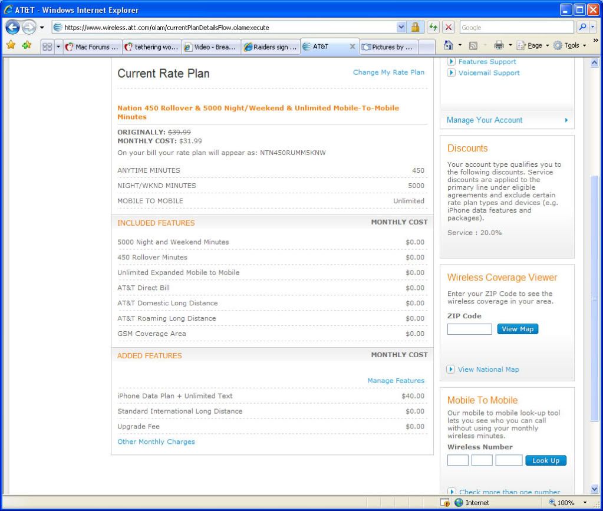The width and height of the screenshot is (603, 511).
Task: Go back with the blue Back arrow
Action: (12, 27)
